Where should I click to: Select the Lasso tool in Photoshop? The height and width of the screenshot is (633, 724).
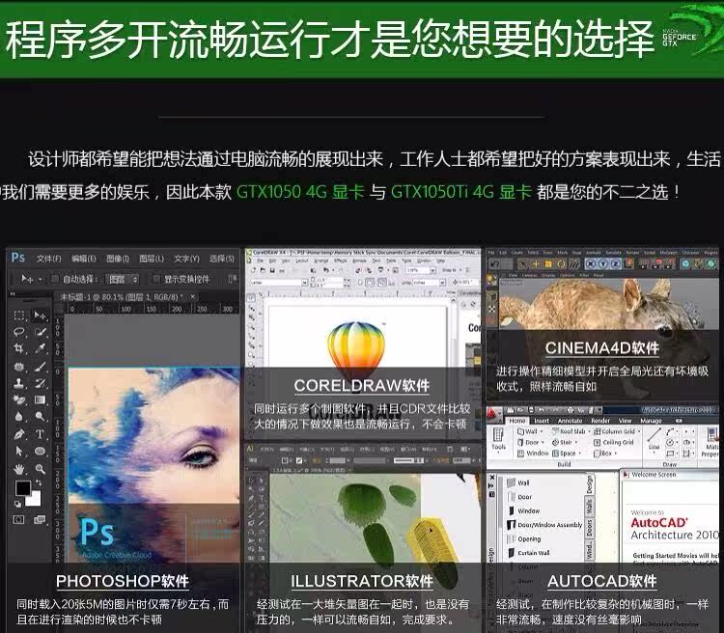click(19, 332)
